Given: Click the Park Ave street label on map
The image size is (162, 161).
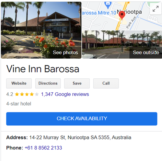Looking at the screenshot, I should [x=131, y=22].
